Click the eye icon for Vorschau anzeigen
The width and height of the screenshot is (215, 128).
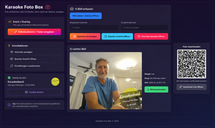[x=12, y=52]
